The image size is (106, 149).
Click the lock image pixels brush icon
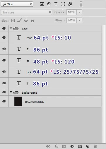[20, 20]
